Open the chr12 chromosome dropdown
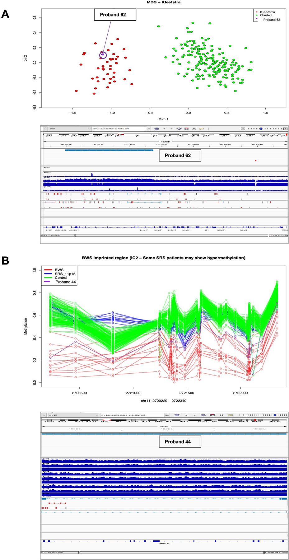 point(73,415)
